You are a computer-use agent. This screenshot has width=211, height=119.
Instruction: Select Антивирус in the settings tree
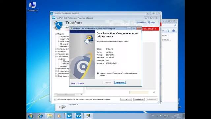click(x=62, y=51)
